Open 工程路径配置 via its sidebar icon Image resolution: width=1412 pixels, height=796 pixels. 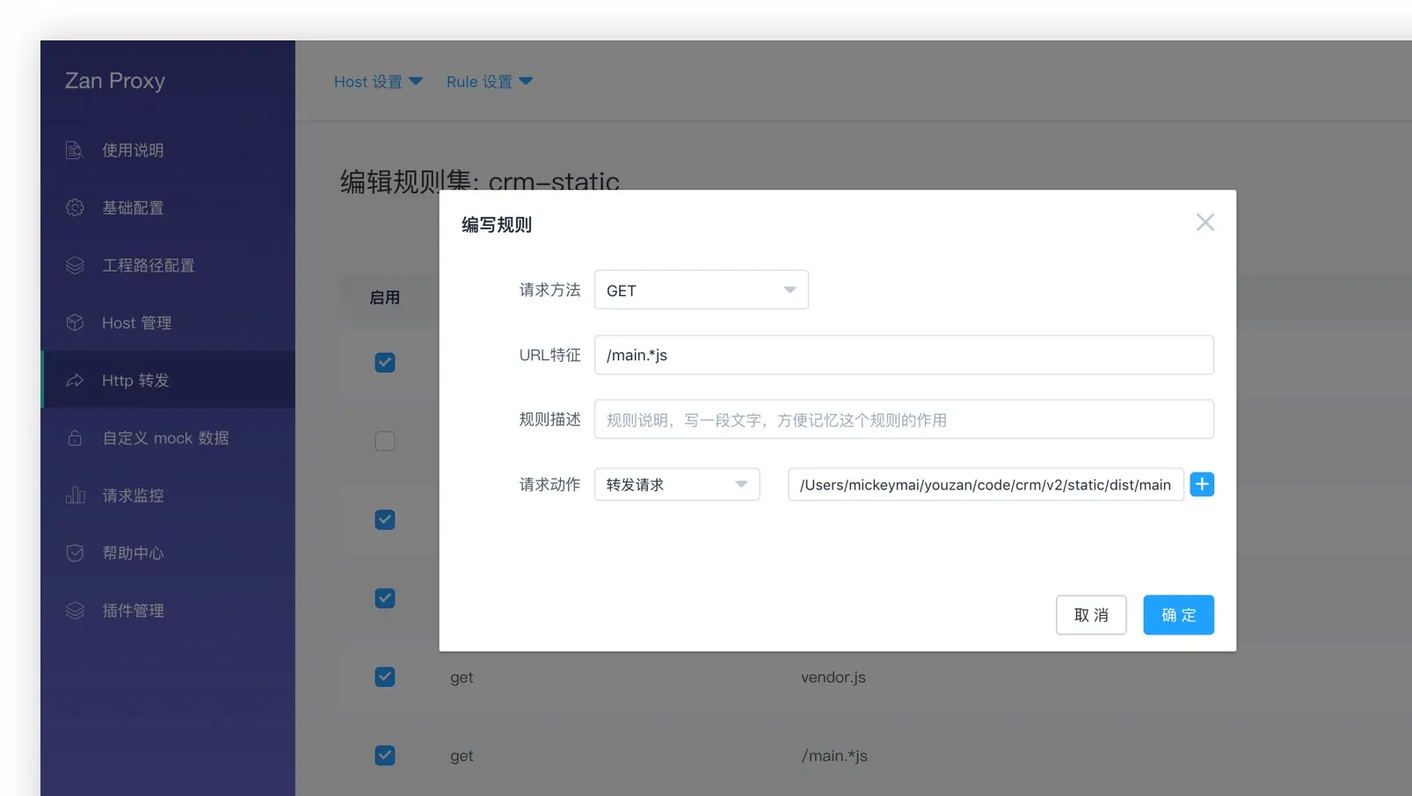click(75, 264)
